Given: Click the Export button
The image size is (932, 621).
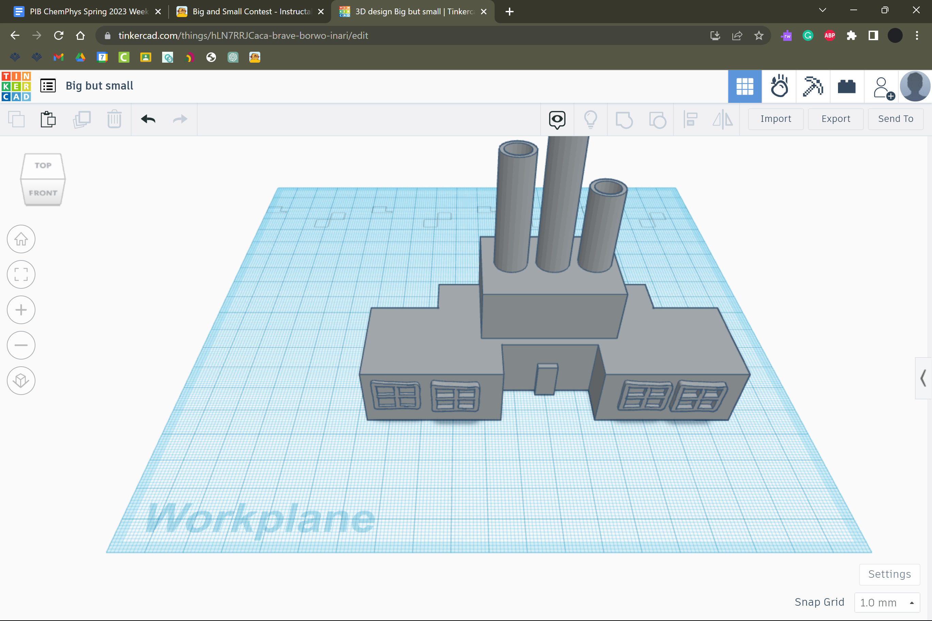Looking at the screenshot, I should point(835,119).
